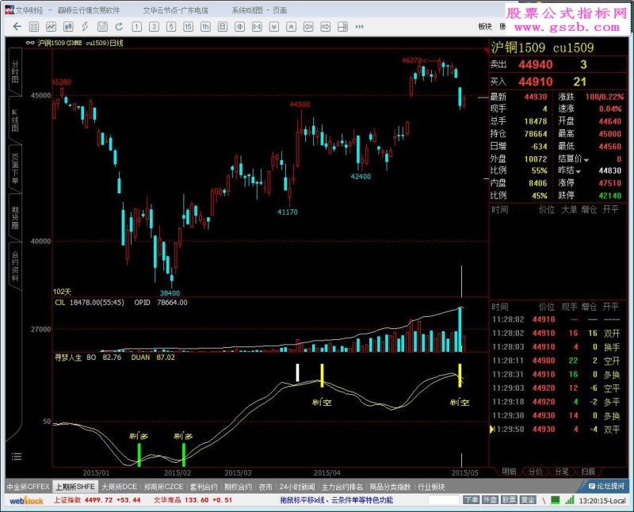Click the second green 刷多 signal marker
This screenshot has width=634, height=512.
[184, 455]
